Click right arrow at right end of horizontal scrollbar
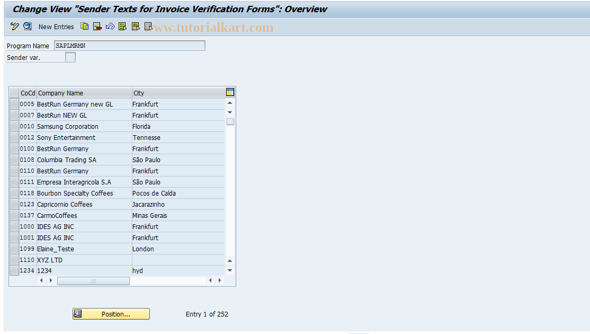 (220, 280)
